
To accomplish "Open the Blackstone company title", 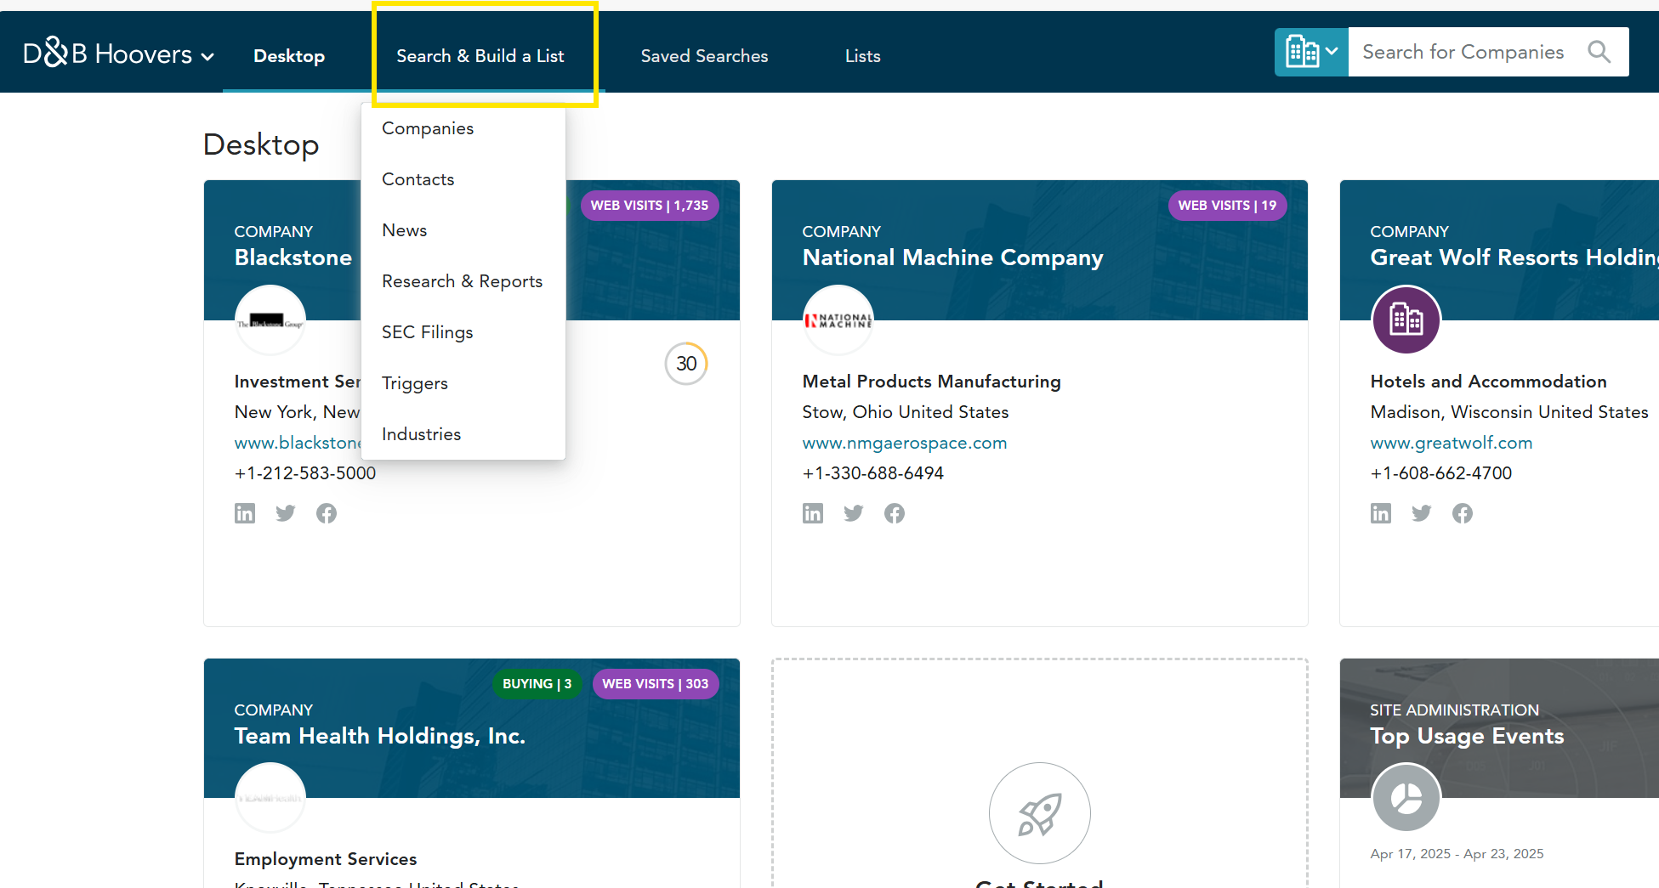I will pyautogui.click(x=293, y=257).
